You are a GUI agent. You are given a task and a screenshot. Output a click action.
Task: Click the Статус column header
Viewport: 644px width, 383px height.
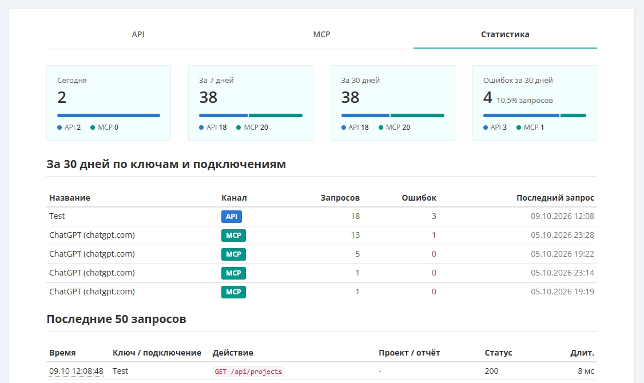tap(498, 353)
